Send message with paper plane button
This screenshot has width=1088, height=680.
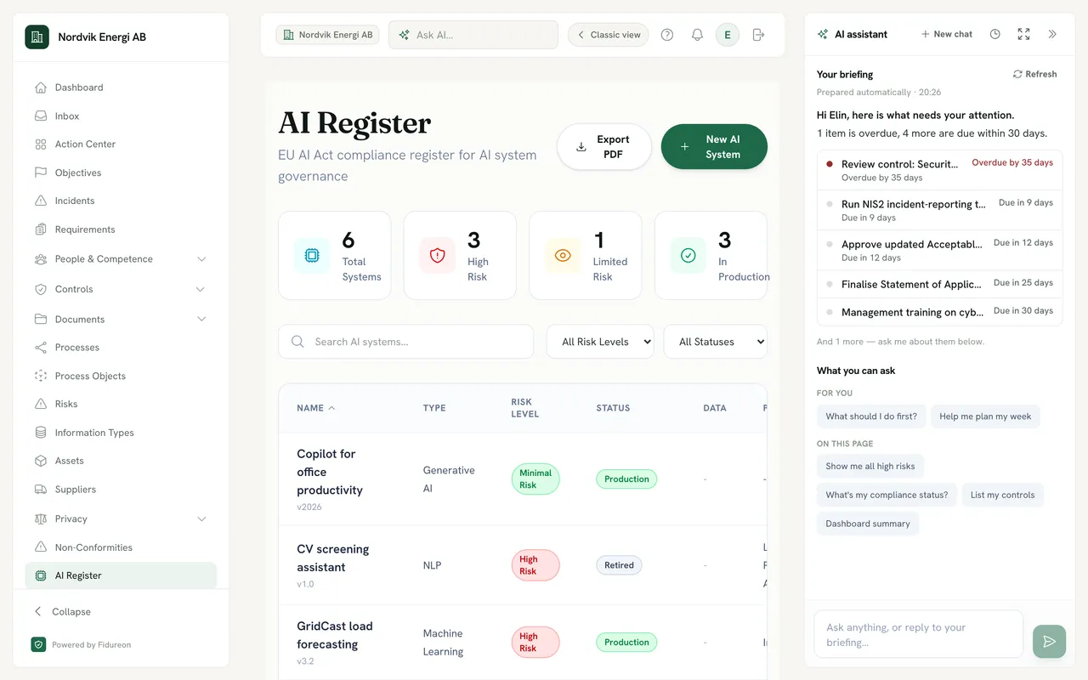coord(1049,642)
